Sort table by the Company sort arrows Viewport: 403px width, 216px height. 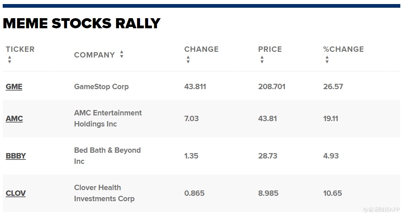pyautogui.click(x=122, y=55)
